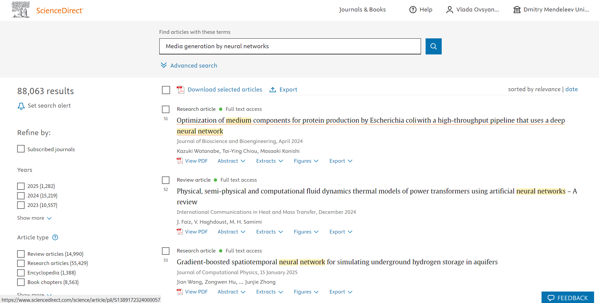The image size is (599, 303).
Task: Click Download selected articles link
Action: coord(225,90)
